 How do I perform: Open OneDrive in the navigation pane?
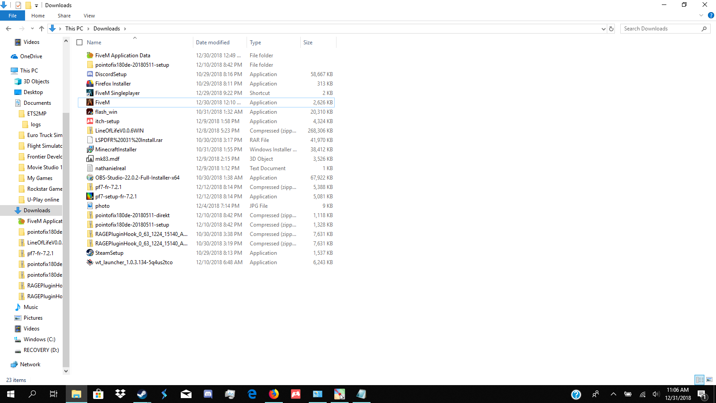coord(31,56)
